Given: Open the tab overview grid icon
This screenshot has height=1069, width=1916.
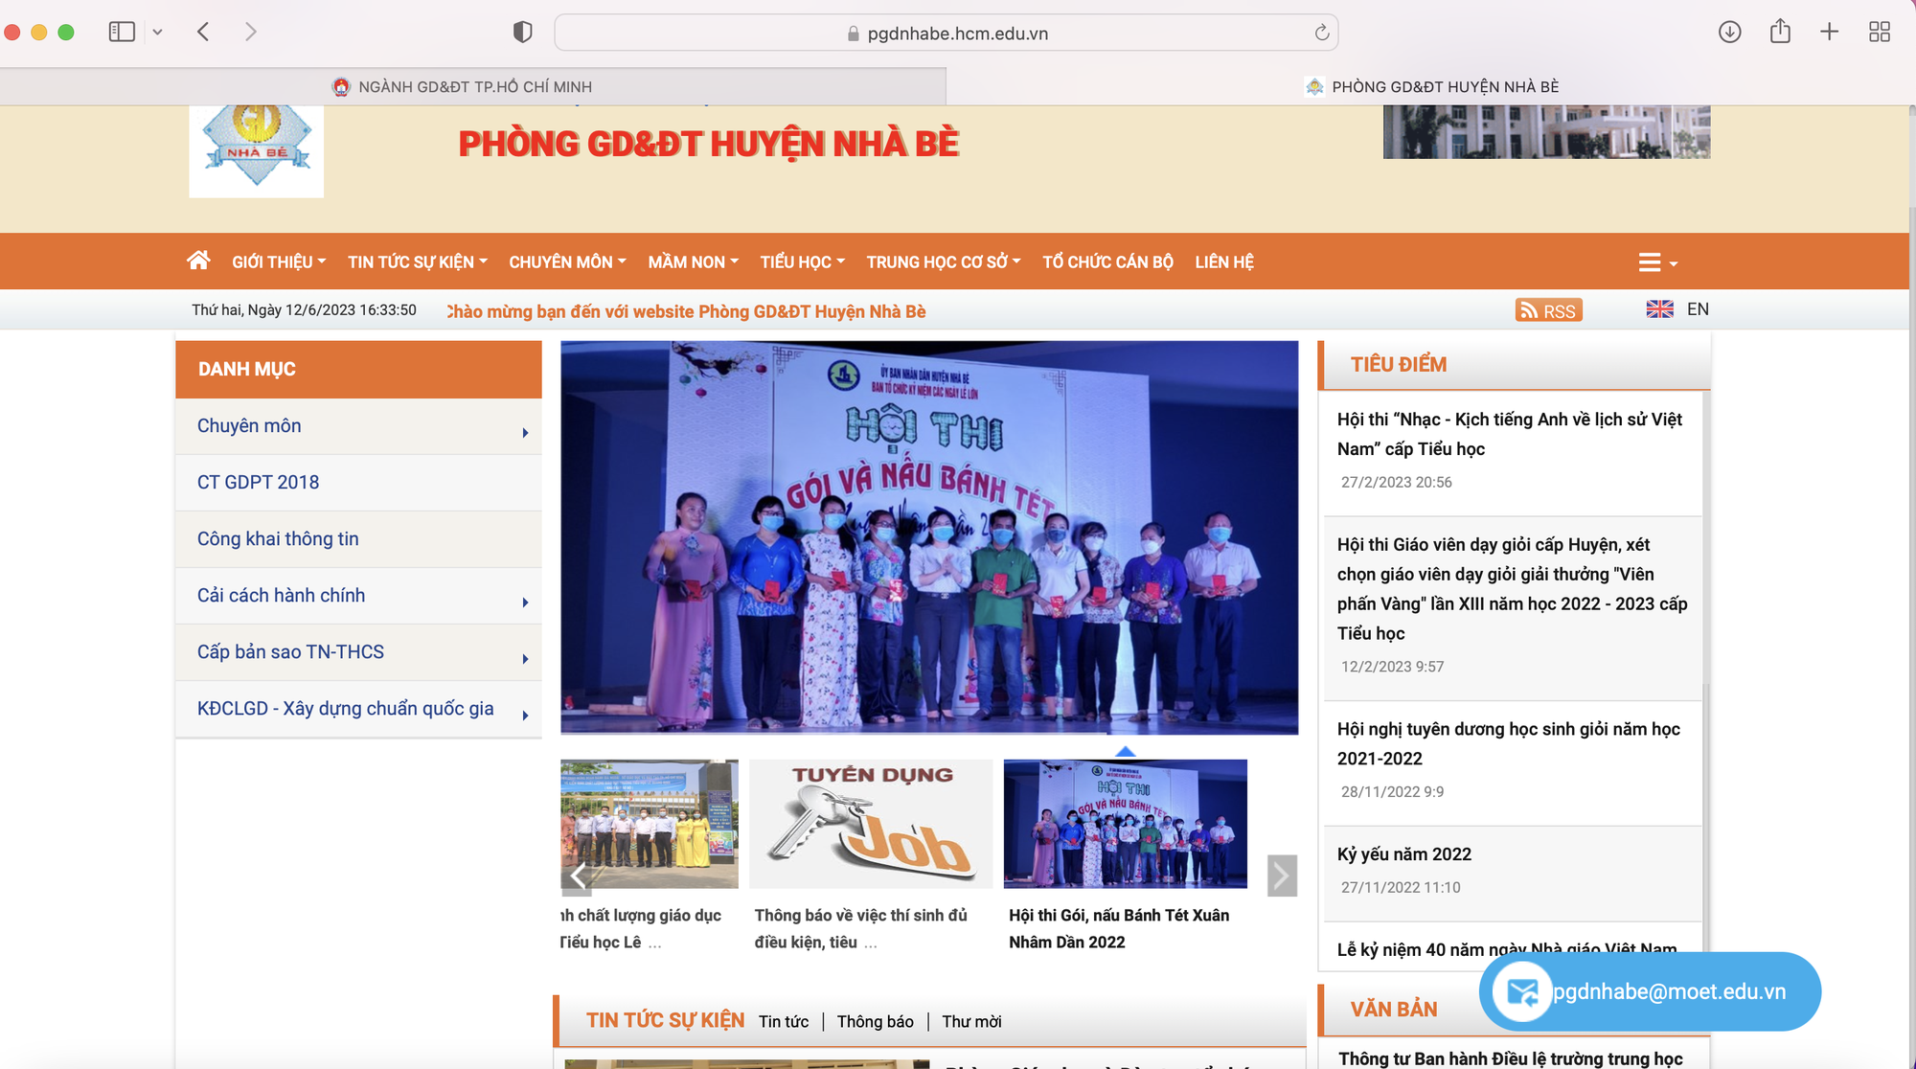Looking at the screenshot, I should [1880, 32].
